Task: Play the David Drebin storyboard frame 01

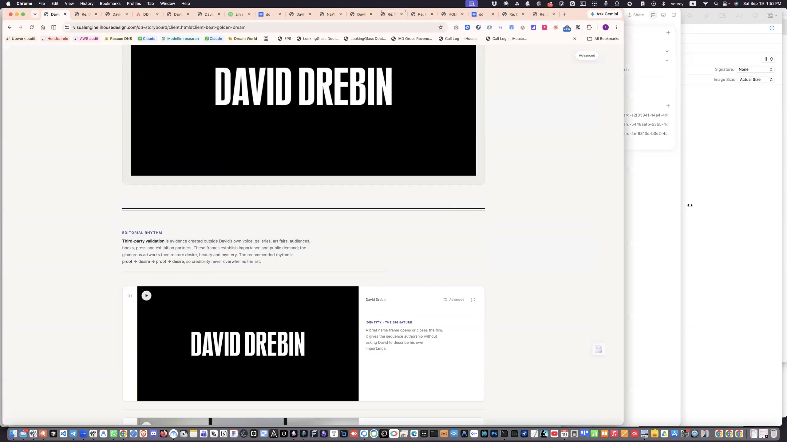Action: (146, 296)
